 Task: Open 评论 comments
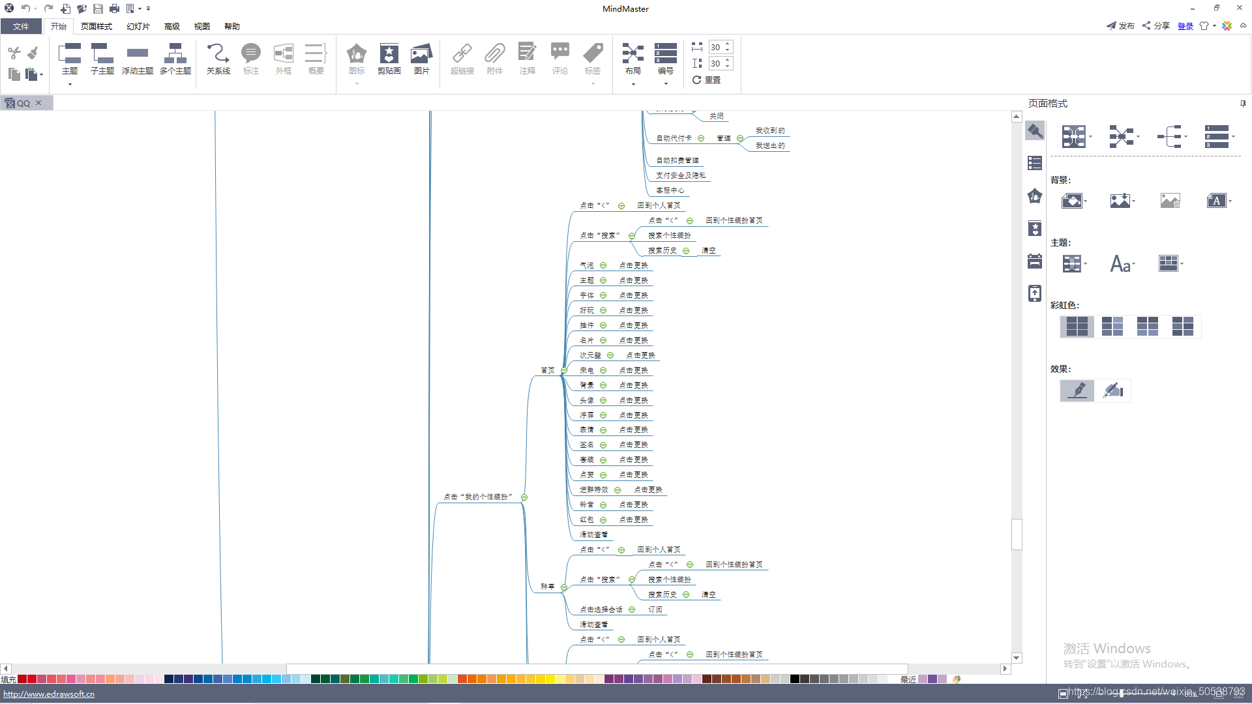(560, 59)
